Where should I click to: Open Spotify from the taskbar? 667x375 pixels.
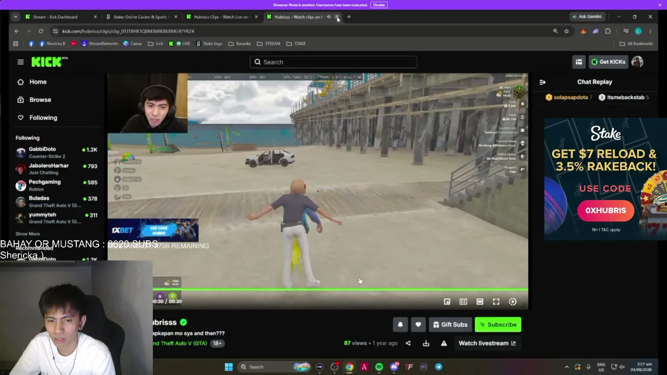[379, 367]
